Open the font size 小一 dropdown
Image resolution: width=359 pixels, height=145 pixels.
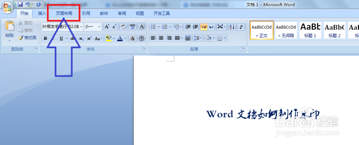tap(99, 27)
